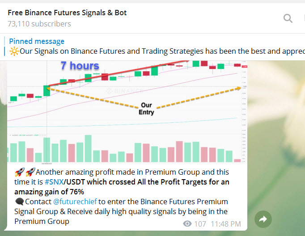
Task: Click the #SNX hashtag link
Action: coord(55,182)
